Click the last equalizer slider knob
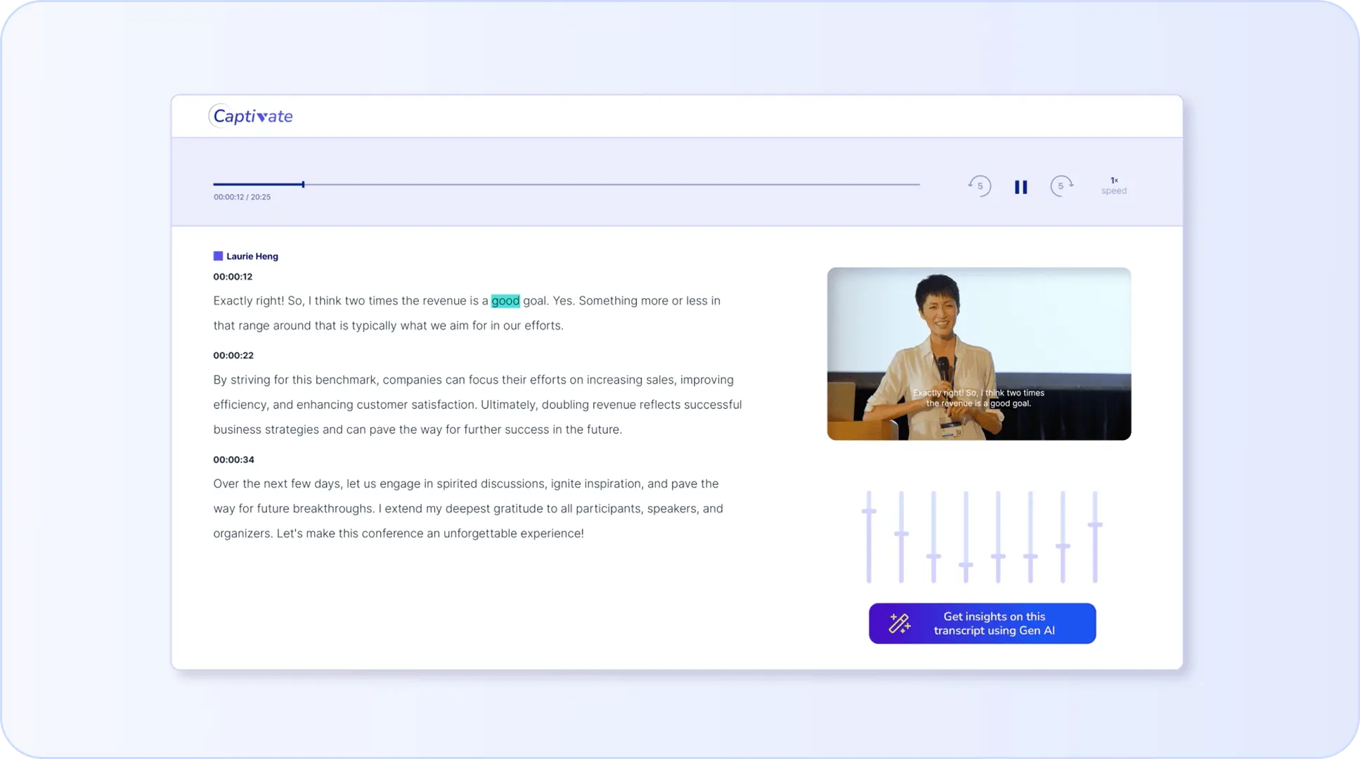Viewport: 1360px width, 759px height. click(1094, 525)
